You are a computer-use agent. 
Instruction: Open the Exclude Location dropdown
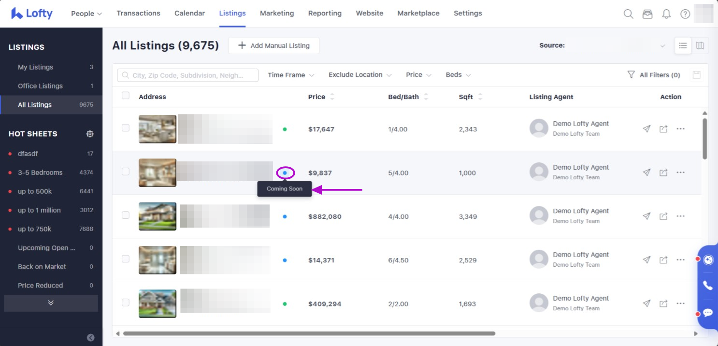[360, 75]
